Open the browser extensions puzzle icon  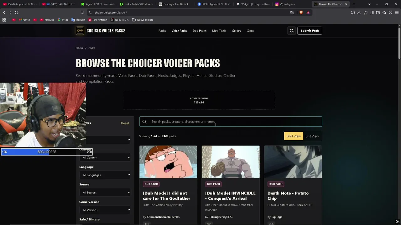pyautogui.click(x=353, y=12)
